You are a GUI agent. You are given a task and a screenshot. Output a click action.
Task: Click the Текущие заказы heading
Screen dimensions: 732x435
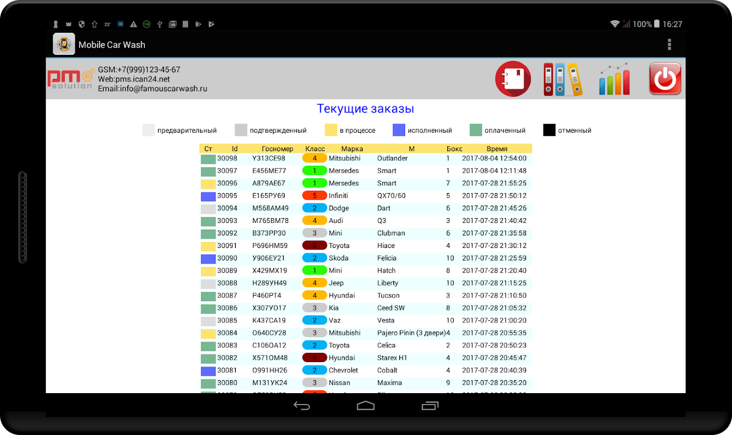[x=365, y=109]
